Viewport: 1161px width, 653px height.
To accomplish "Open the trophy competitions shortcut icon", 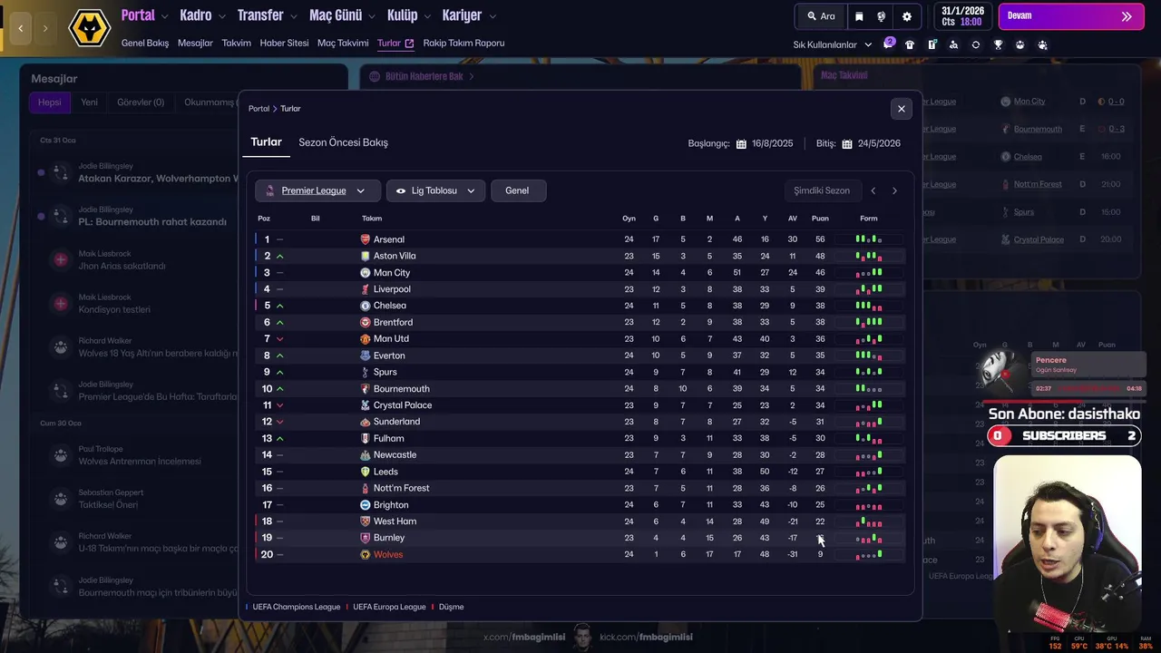I will tap(998, 44).
